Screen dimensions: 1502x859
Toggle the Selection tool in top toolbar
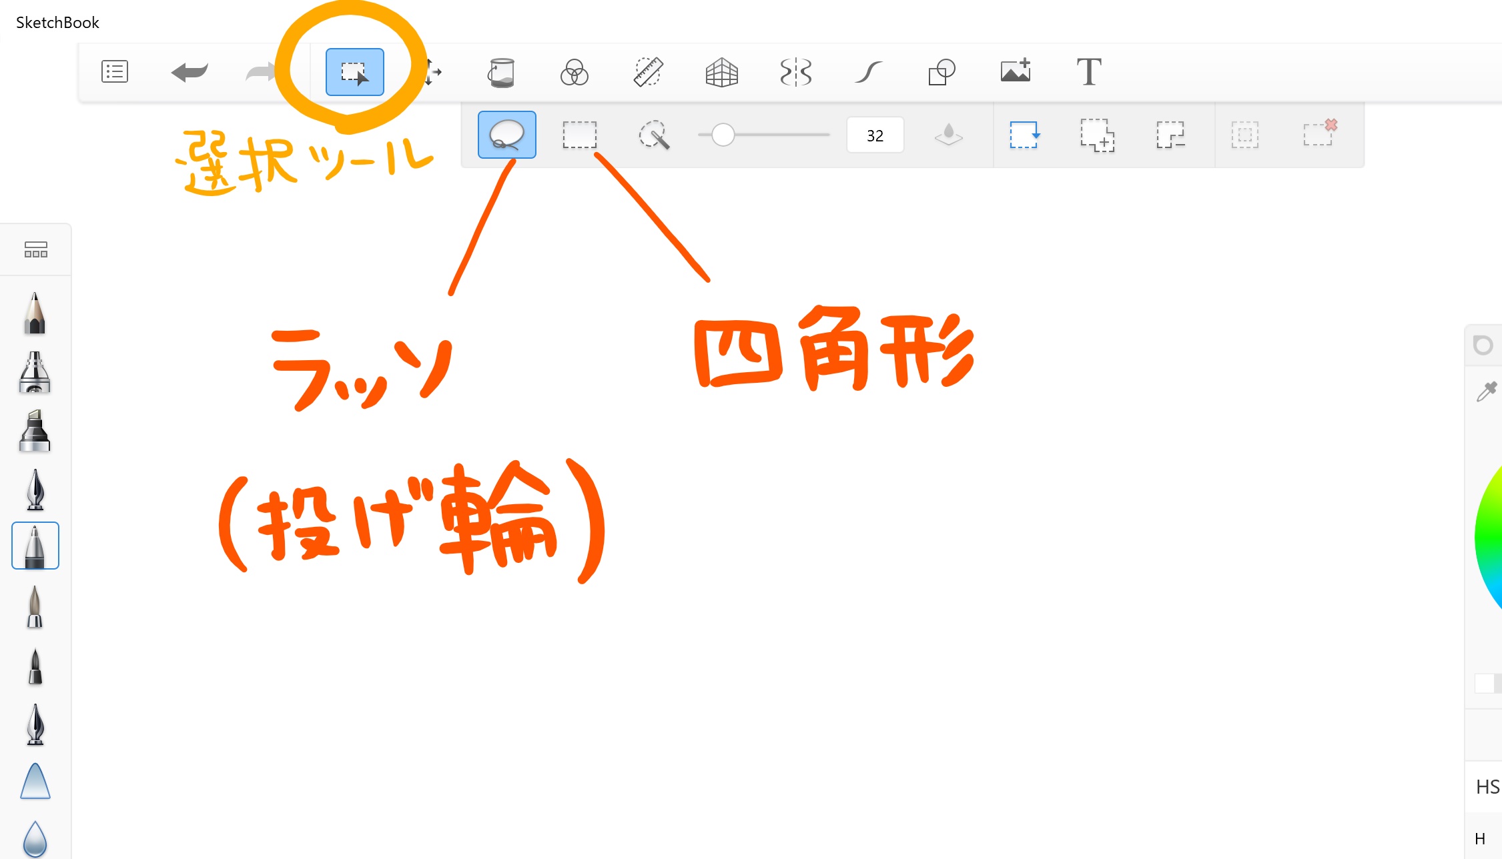(x=354, y=72)
